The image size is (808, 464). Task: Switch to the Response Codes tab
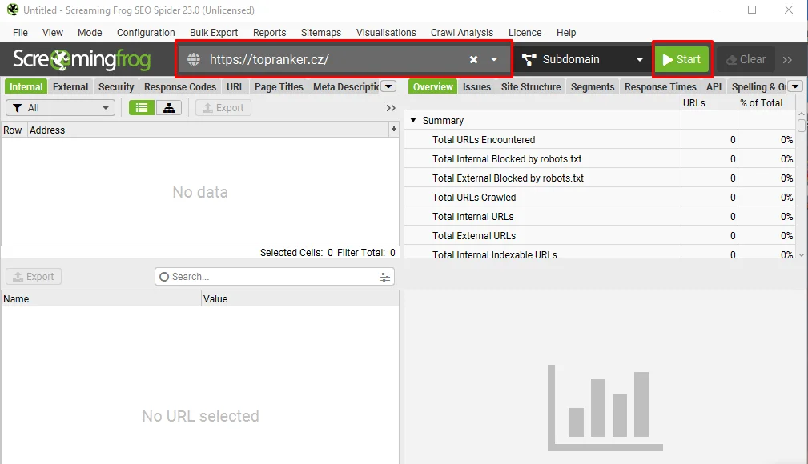pyautogui.click(x=180, y=86)
